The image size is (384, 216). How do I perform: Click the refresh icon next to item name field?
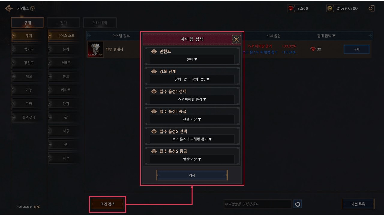coord(298,204)
